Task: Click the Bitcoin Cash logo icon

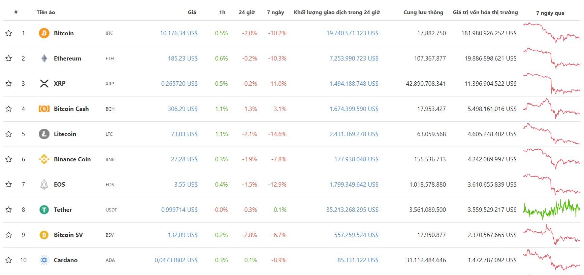Action: pyautogui.click(x=44, y=109)
